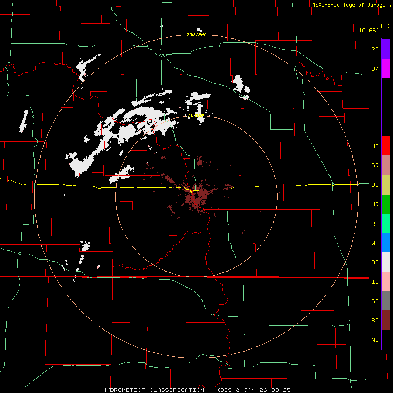Select the WS blue legend swatch
The image size is (393, 393).
click(386, 243)
